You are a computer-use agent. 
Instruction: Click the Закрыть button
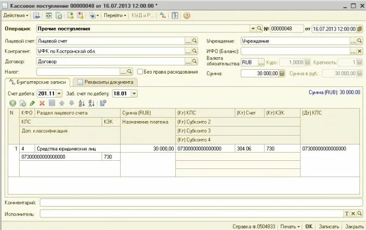355,226
